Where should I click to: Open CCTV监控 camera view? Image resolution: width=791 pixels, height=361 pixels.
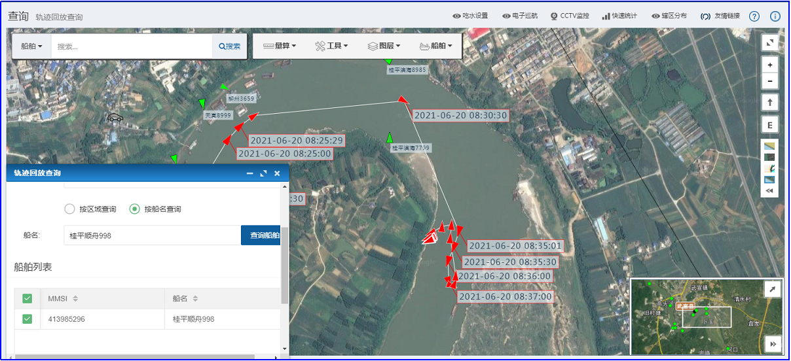pyautogui.click(x=569, y=16)
